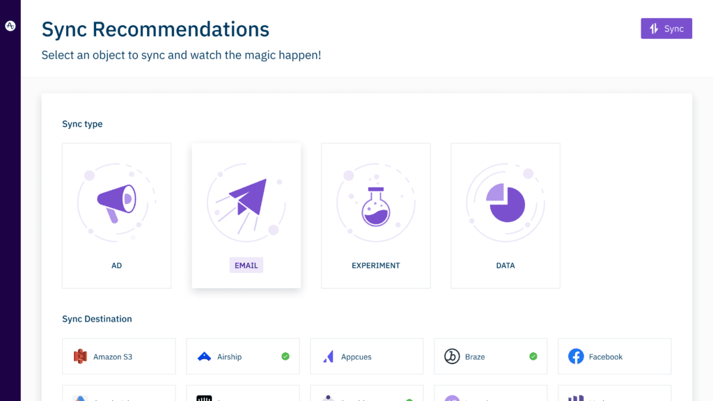
Task: Open the Appcues destination text label
Action: point(356,357)
